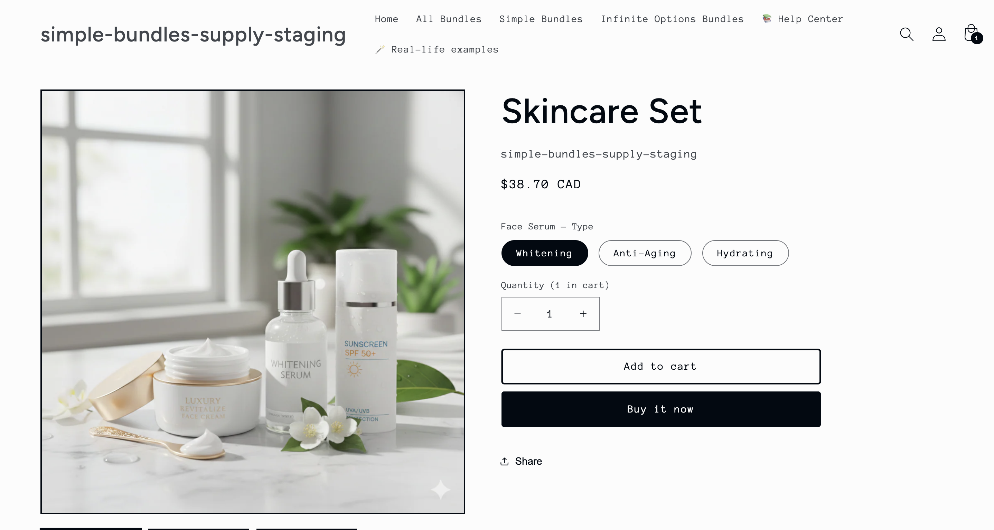Click the plus quantity increase icon
994x530 pixels.
[x=583, y=314]
